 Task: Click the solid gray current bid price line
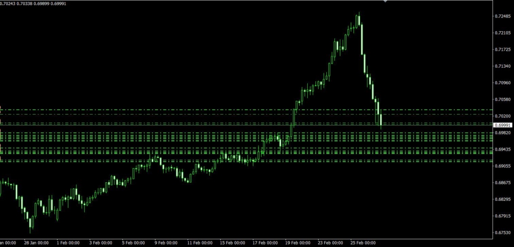tap(246, 126)
